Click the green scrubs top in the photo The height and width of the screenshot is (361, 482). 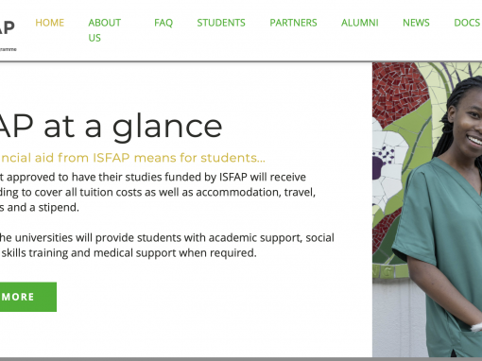coord(441,252)
